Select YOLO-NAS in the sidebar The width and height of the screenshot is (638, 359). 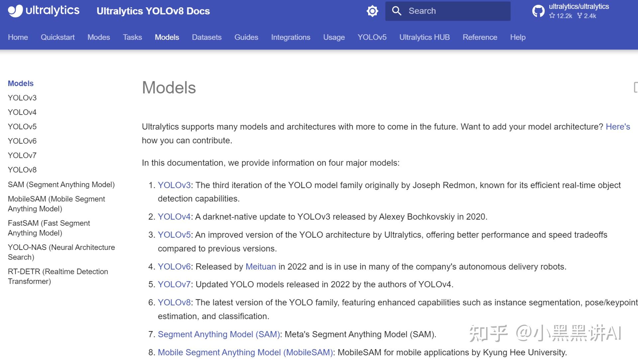[x=61, y=252]
